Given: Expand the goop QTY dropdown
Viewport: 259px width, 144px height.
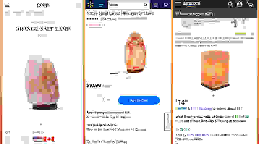Looking at the screenshot, I should 17,140.
